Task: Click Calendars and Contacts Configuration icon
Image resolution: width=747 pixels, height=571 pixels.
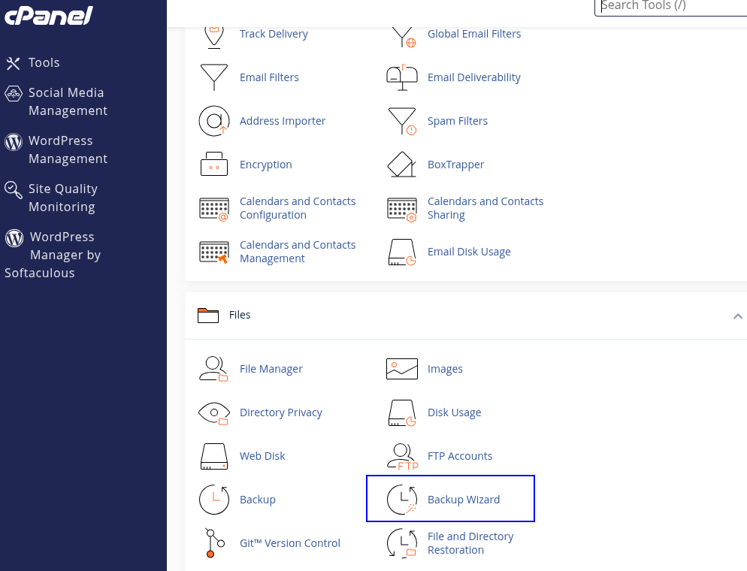Action: (214, 209)
